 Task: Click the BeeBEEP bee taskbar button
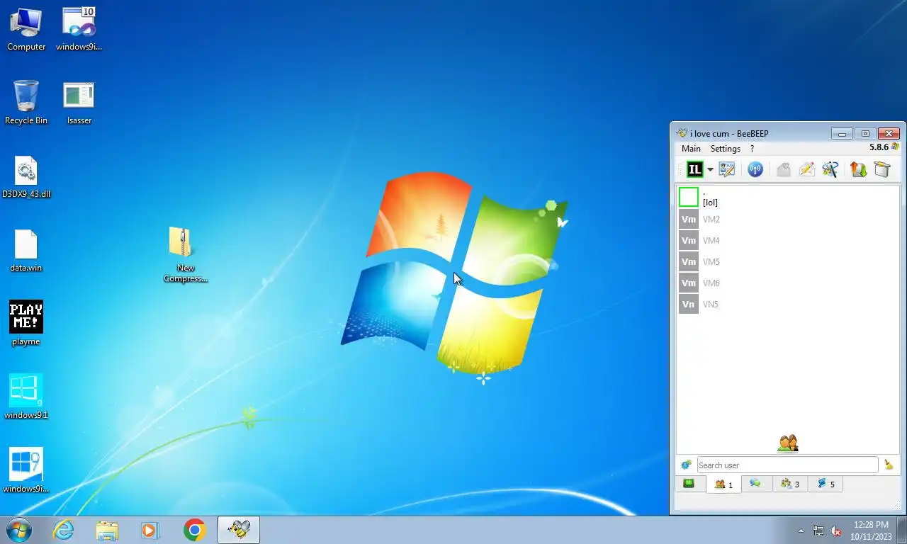pos(239,530)
